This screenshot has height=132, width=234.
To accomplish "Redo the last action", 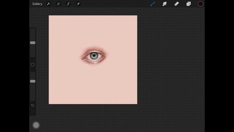I will tap(33, 112).
